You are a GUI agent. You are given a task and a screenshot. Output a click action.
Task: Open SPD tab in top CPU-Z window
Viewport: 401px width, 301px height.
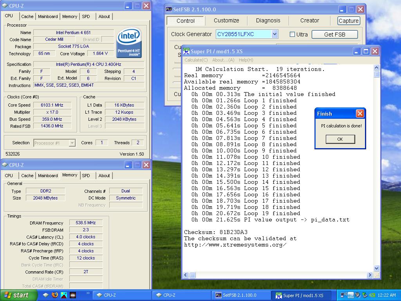point(86,16)
